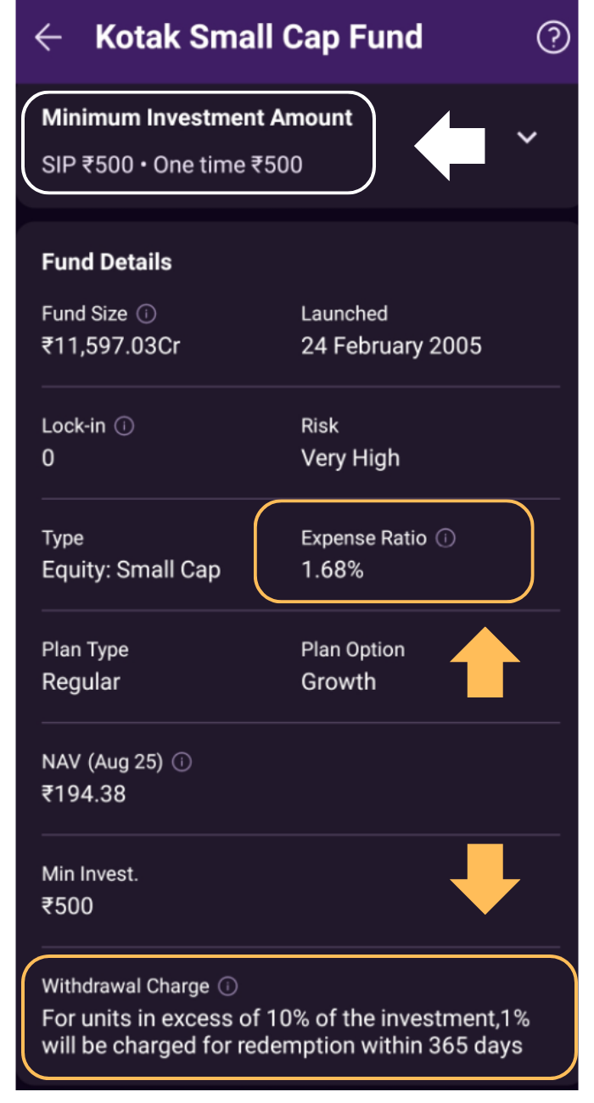Tap the 1.68% expense ratio value
The image size is (594, 1103).
pos(333,570)
